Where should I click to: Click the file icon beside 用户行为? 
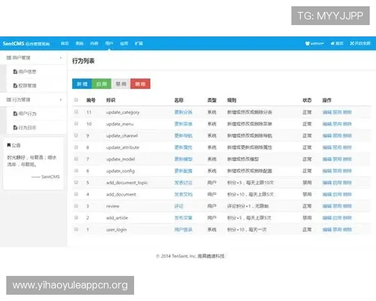[x=15, y=114]
